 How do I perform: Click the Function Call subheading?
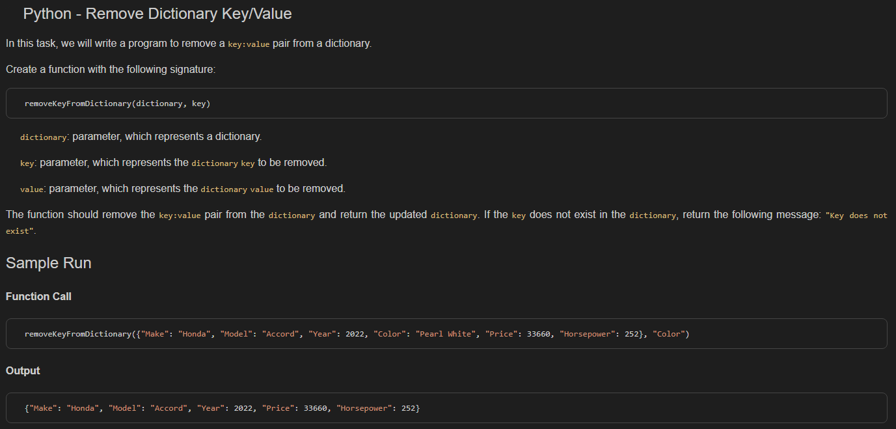[x=38, y=296]
